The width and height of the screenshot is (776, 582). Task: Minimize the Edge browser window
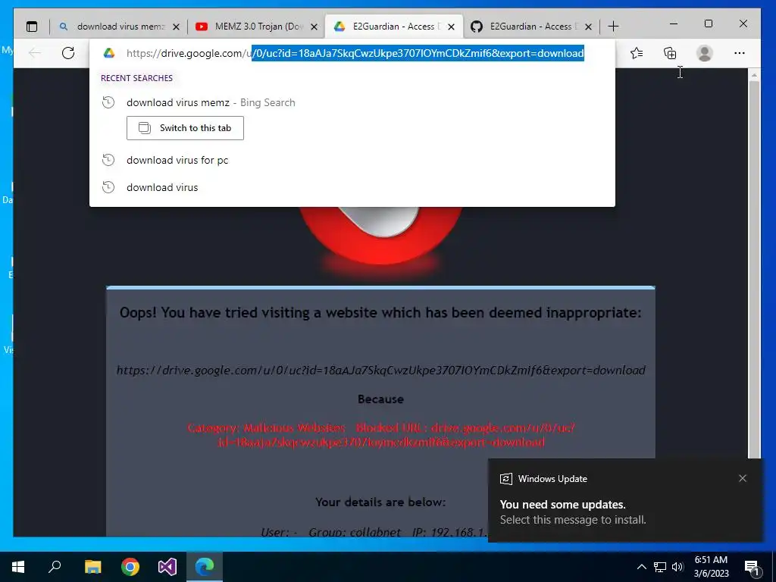pyautogui.click(x=674, y=23)
